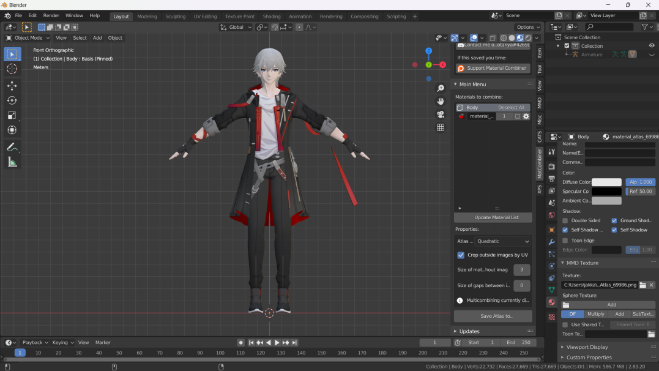Select the Measure tool
Screen dimensions: 659x371
(12, 162)
